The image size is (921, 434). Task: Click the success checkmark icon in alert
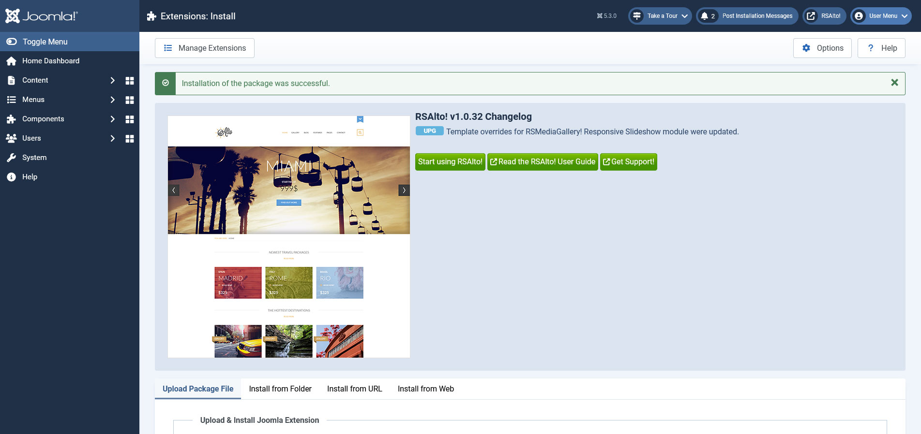pos(166,83)
